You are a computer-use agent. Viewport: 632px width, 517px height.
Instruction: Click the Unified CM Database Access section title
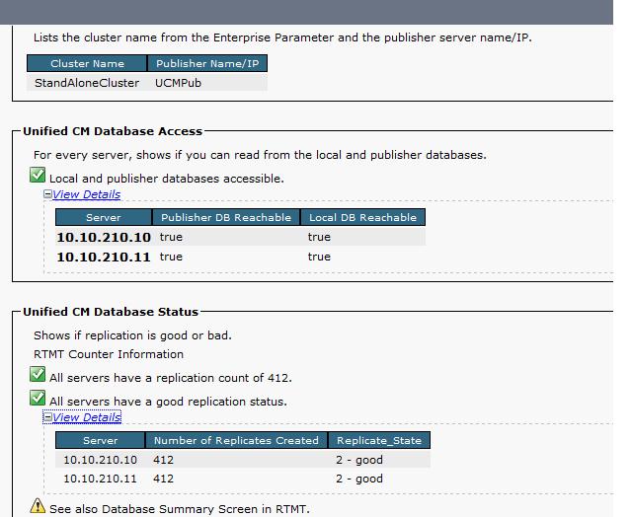tap(113, 131)
